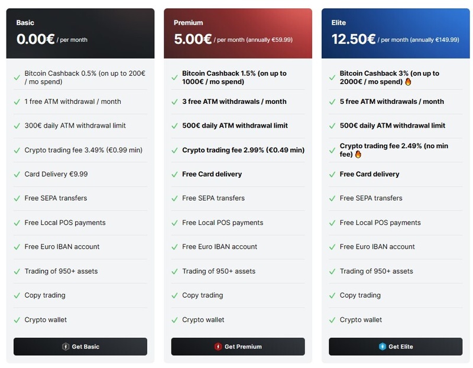Click the checkmark beside Basic Bitcoin Cashback 0.5%
473x368 pixels.
point(17,78)
